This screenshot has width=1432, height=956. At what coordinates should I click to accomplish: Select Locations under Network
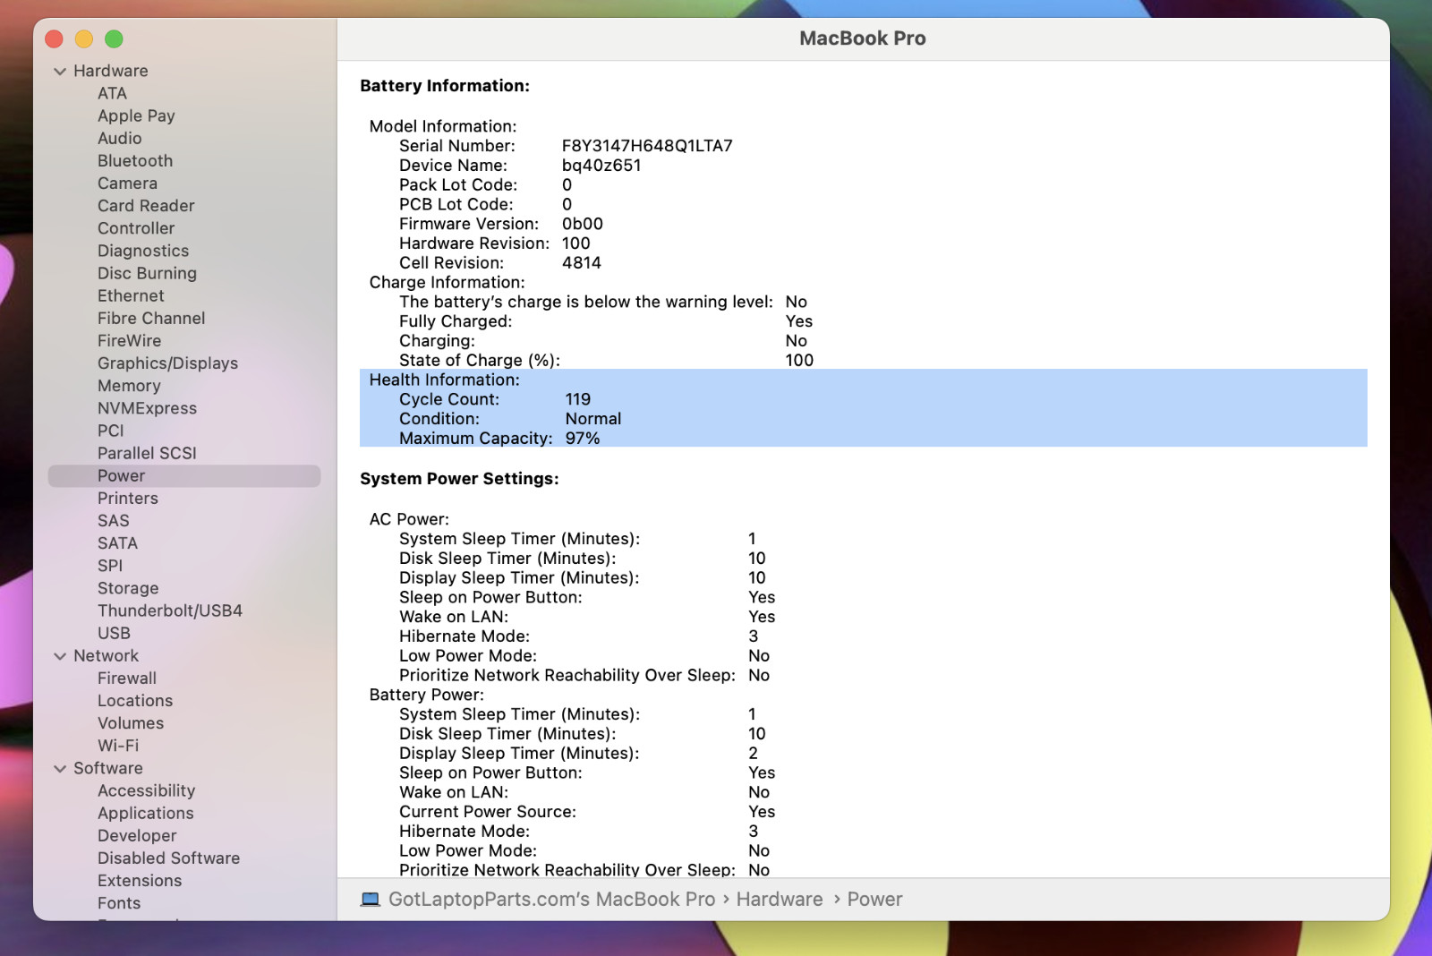(135, 701)
